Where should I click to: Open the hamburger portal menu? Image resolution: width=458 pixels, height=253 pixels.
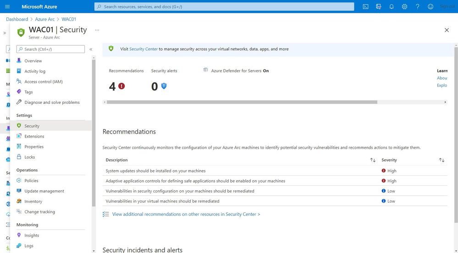coord(7,6)
